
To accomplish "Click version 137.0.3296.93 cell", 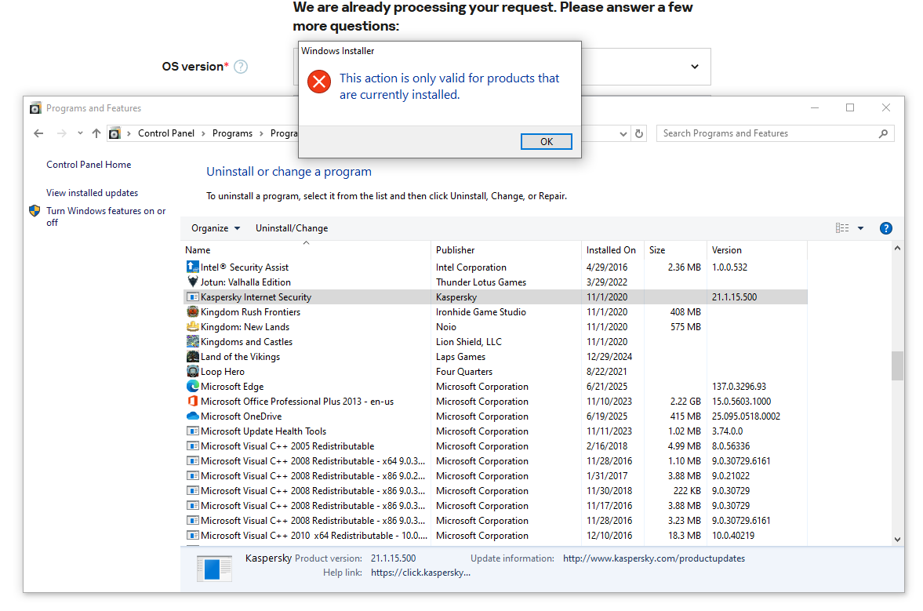I will pyautogui.click(x=739, y=387).
